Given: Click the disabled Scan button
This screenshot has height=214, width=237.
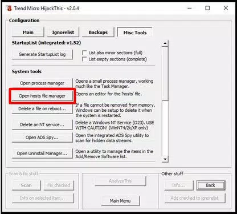Looking at the screenshot, I should click(26, 185).
